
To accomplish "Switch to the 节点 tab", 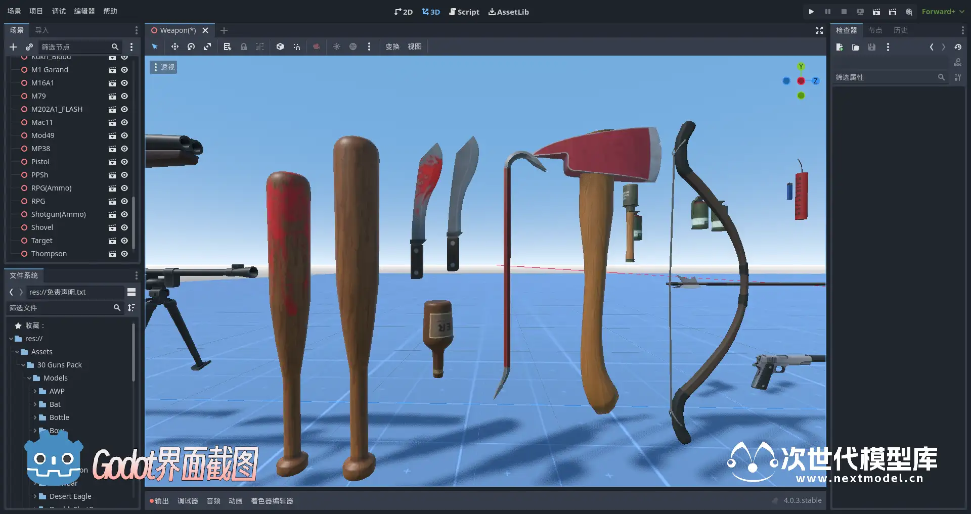I will [x=875, y=30].
